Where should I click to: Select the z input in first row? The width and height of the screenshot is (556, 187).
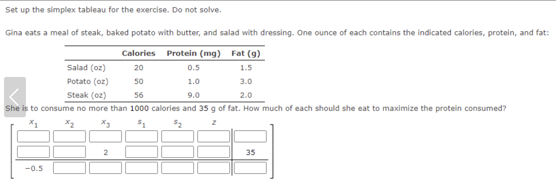click(214, 136)
